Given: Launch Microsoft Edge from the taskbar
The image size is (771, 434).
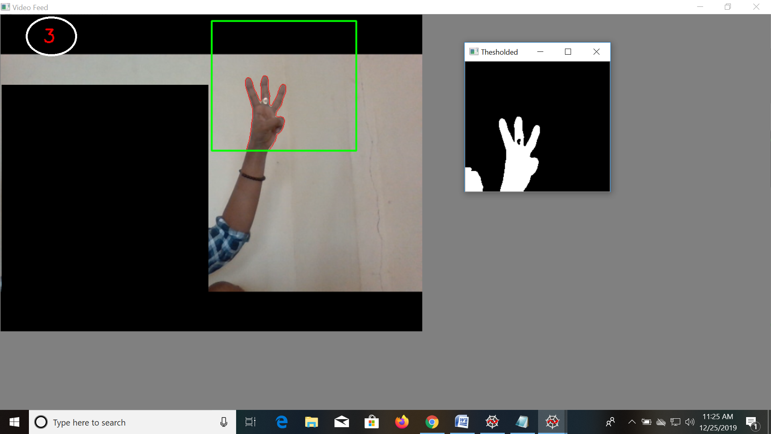Looking at the screenshot, I should coord(281,422).
